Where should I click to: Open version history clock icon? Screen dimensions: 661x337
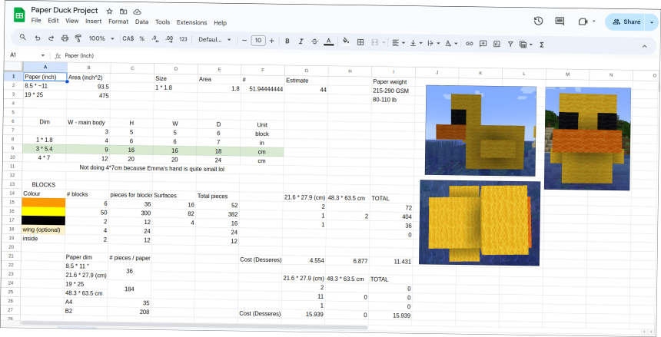pyautogui.click(x=538, y=21)
